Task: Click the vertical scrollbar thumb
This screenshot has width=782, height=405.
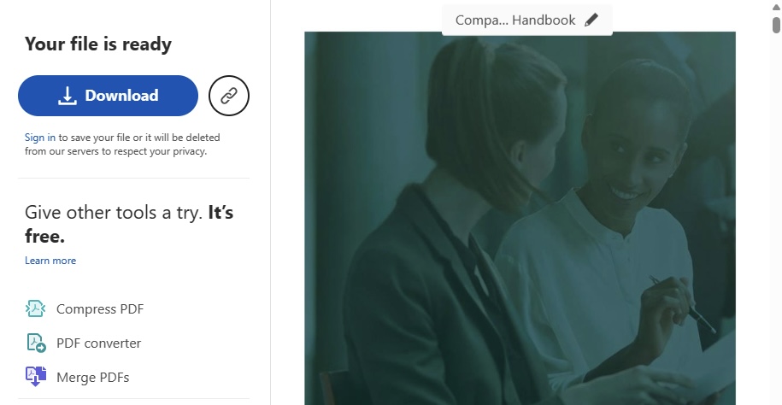Action: (x=776, y=25)
